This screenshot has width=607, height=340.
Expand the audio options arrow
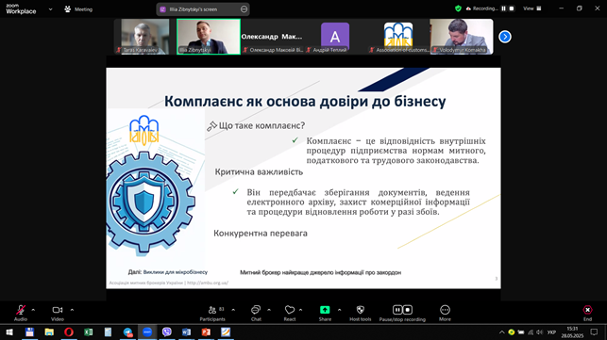(x=33, y=310)
